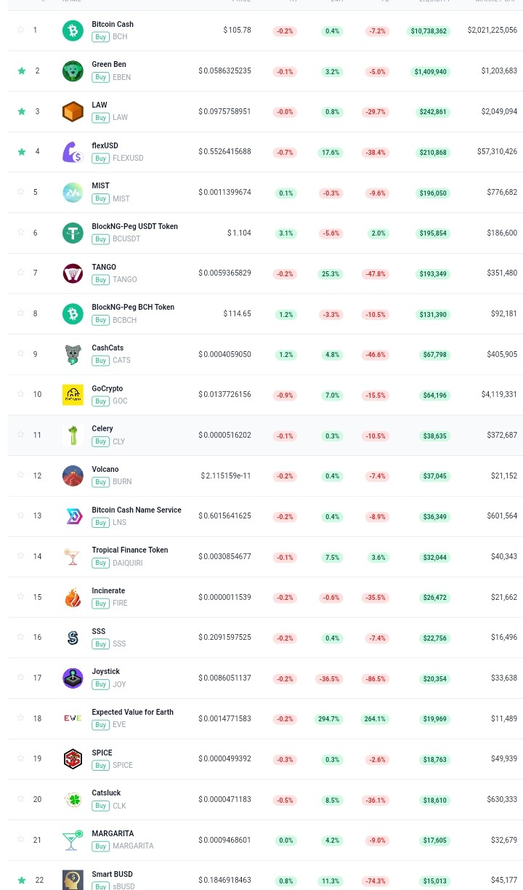Image resolution: width=523 pixels, height=890 pixels.
Task: Add MIST to favorites via star
Action: point(21,192)
